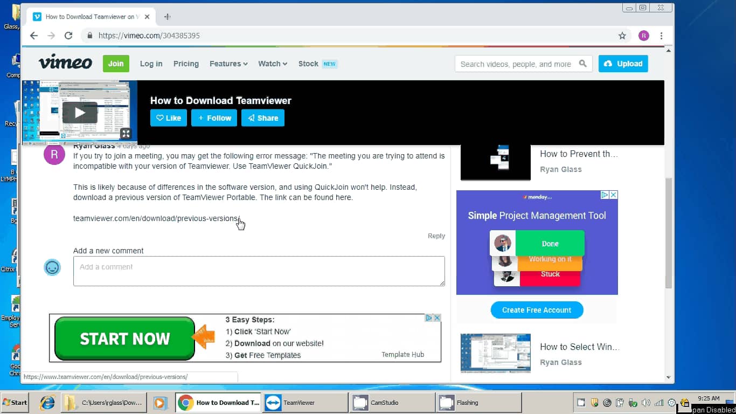
Task: Open the Pricing page
Action: [186, 64]
